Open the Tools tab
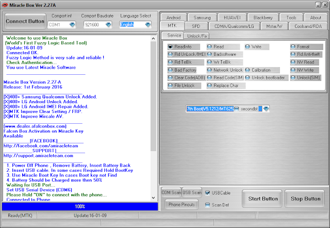The image size is (330, 228). [291, 18]
